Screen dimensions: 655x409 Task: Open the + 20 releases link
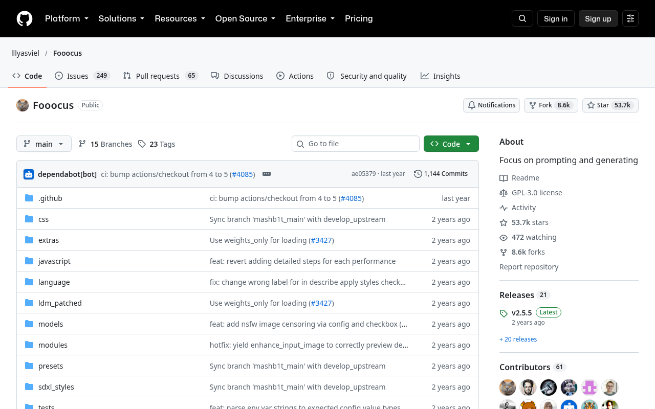click(518, 339)
